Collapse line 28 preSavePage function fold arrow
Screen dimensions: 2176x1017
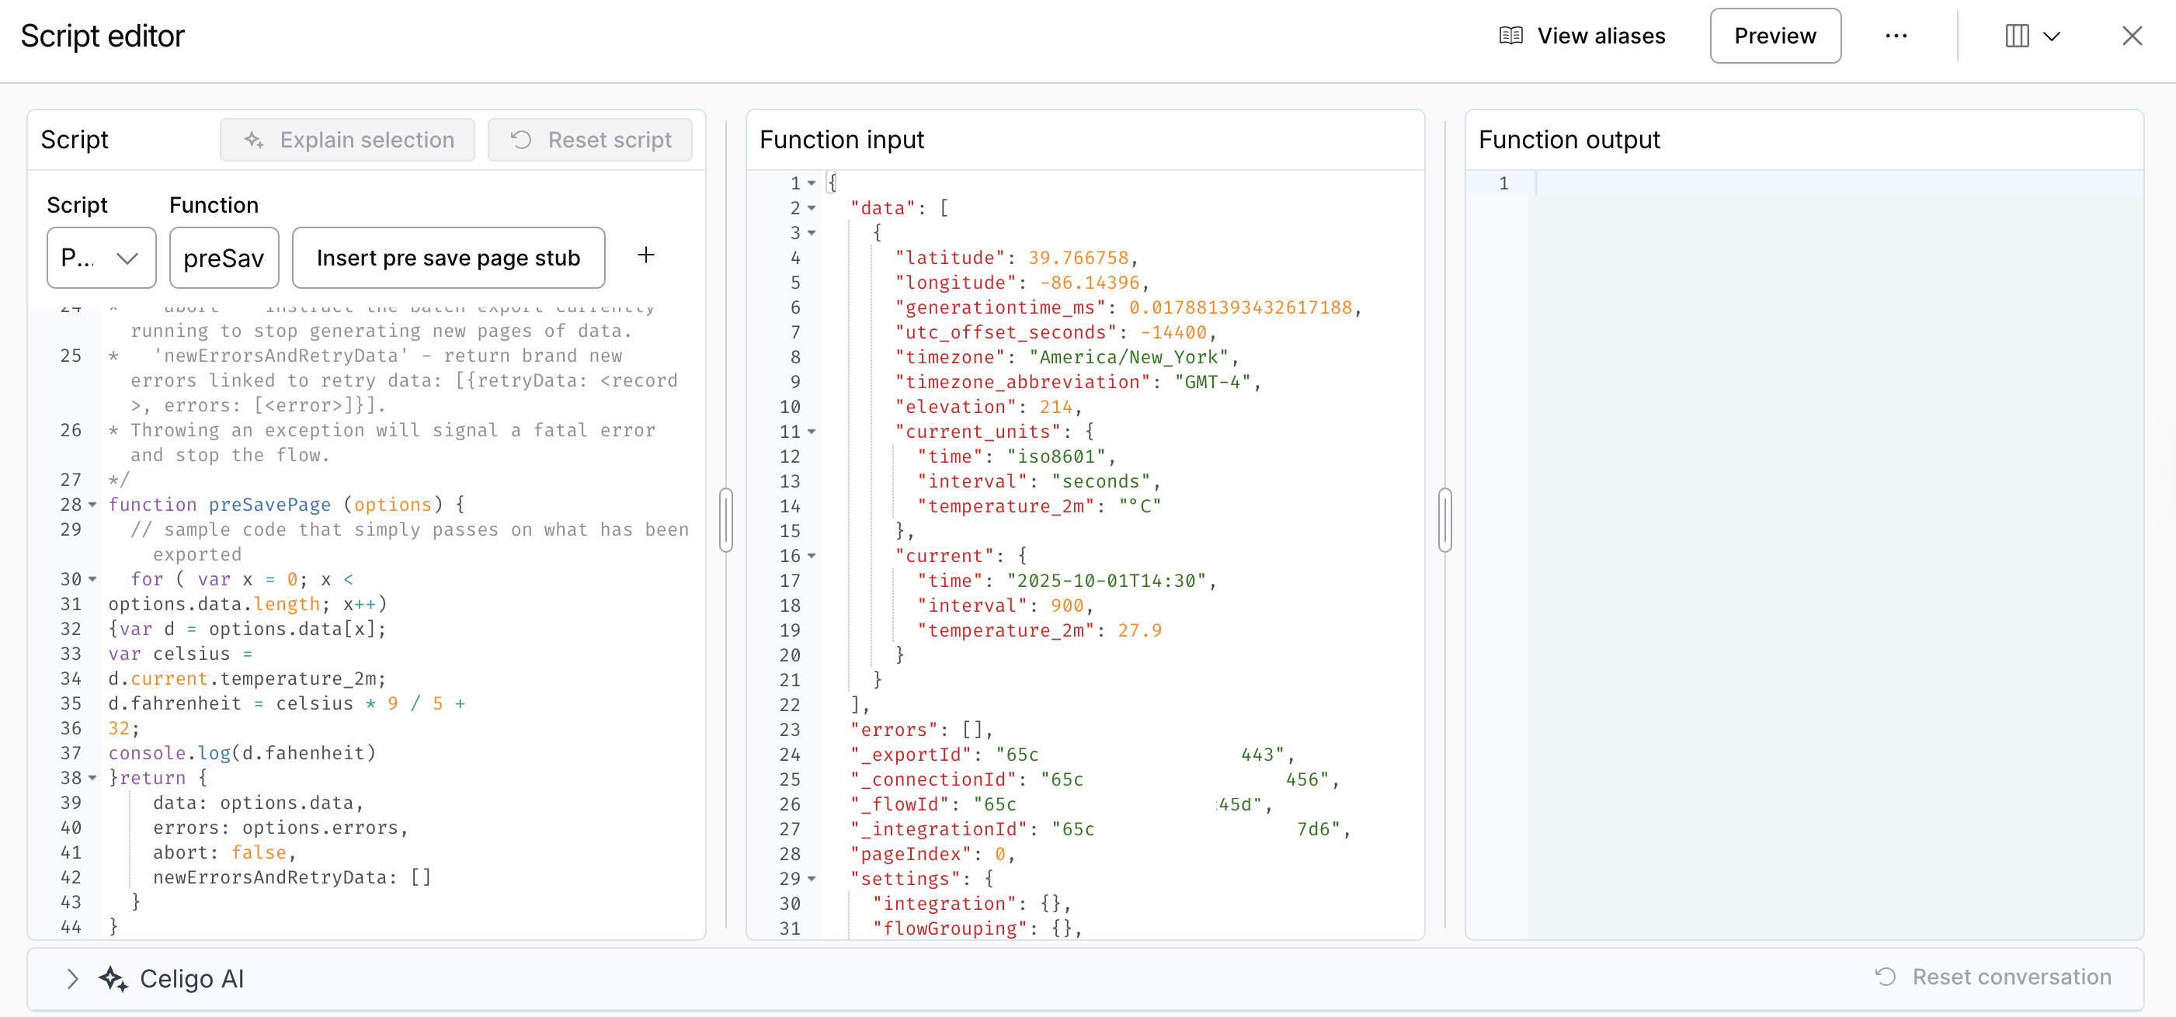pyautogui.click(x=92, y=505)
